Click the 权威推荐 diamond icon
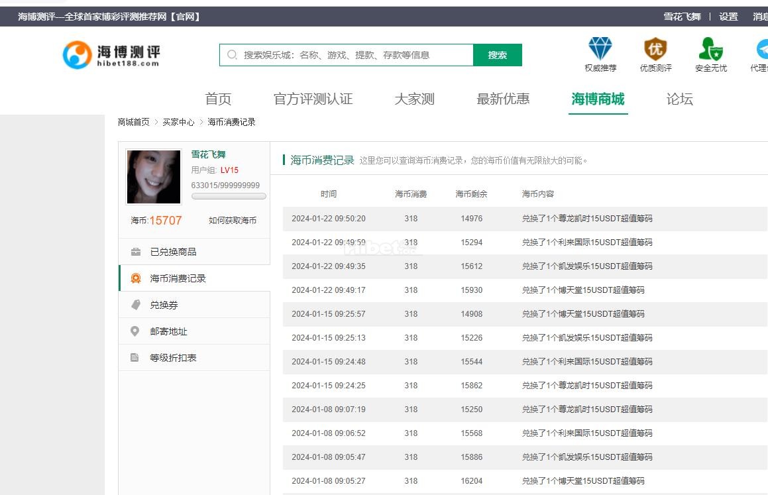The height and width of the screenshot is (495, 768). point(600,49)
